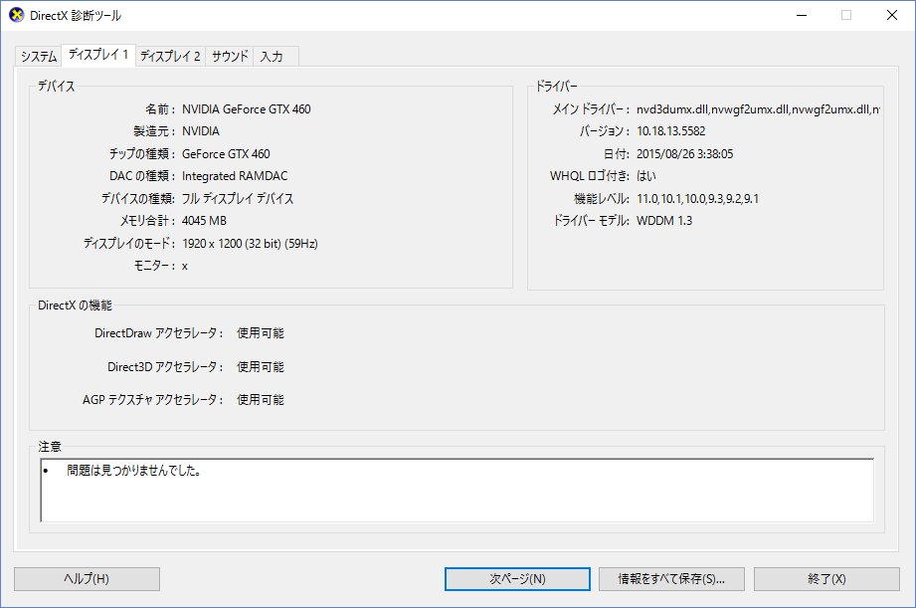Click the WHQL logo value はい

646,176
